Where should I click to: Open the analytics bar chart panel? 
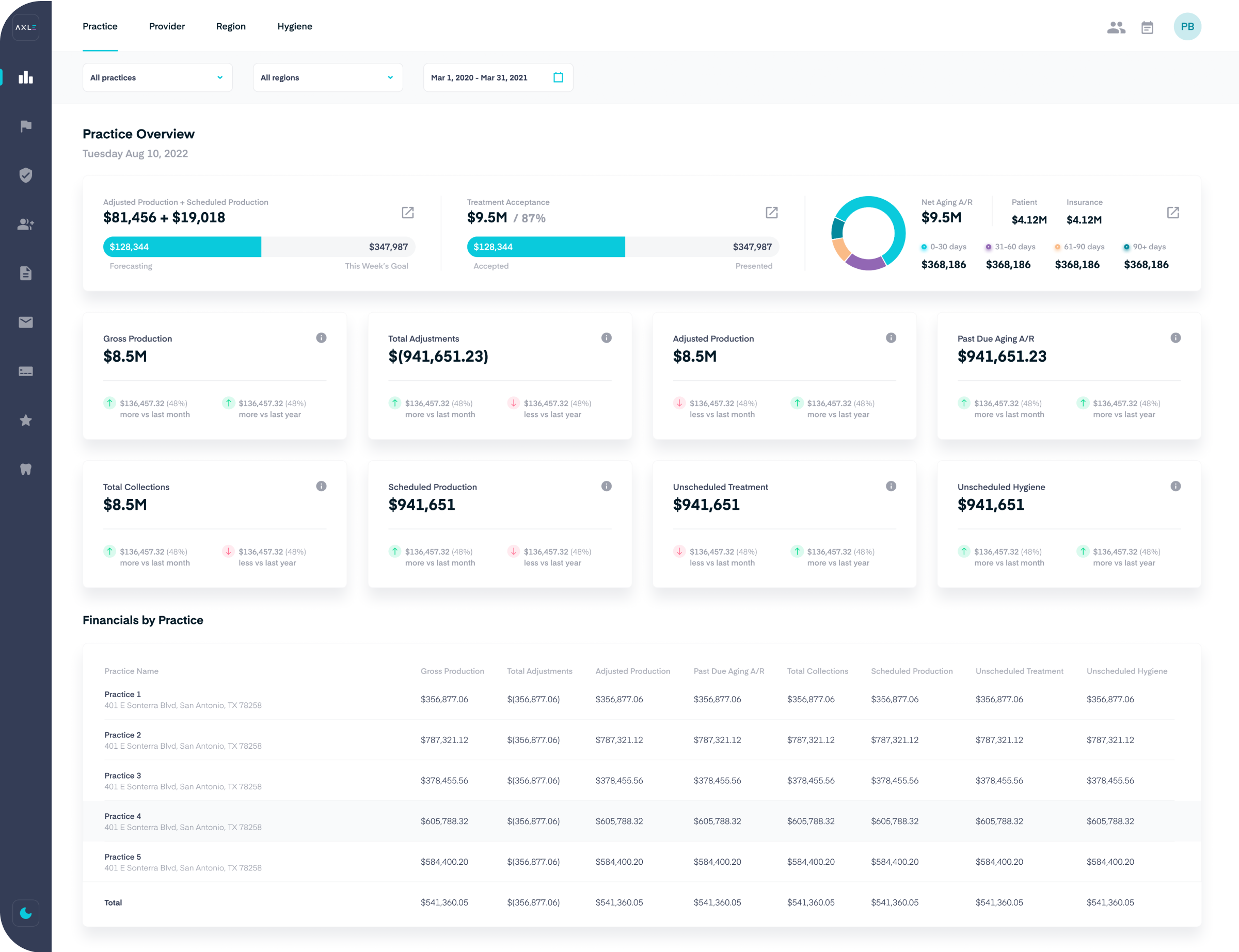[25, 77]
